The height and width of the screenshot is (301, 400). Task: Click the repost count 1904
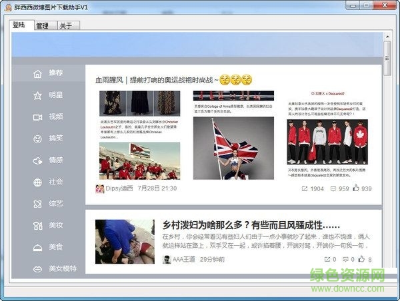click(x=317, y=189)
